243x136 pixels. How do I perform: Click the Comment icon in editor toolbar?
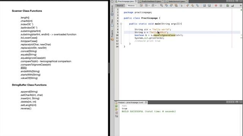[227, 6]
